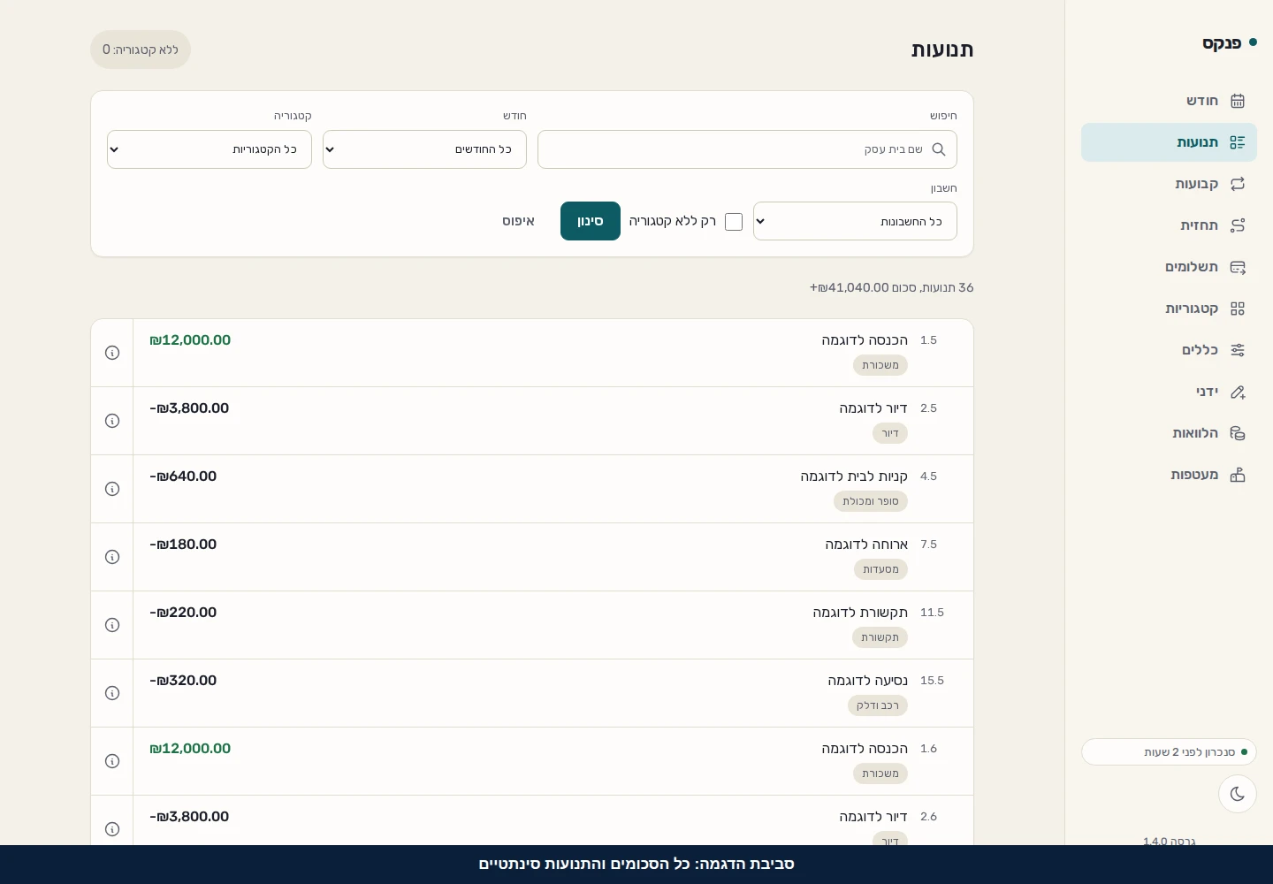
Task: Click the magnifier icon in search field
Action: [939, 149]
